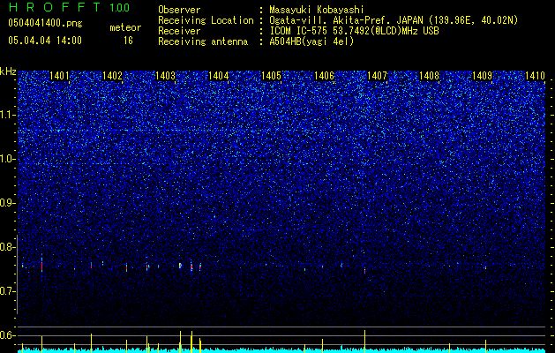Click the Receiving Location label
Screen dimensions: 555x353
click(x=206, y=20)
